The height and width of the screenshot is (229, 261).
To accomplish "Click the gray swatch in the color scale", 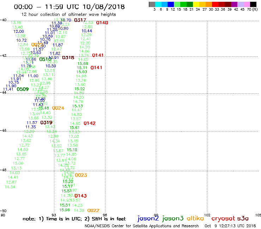I will pyautogui.click(x=152, y=4).
